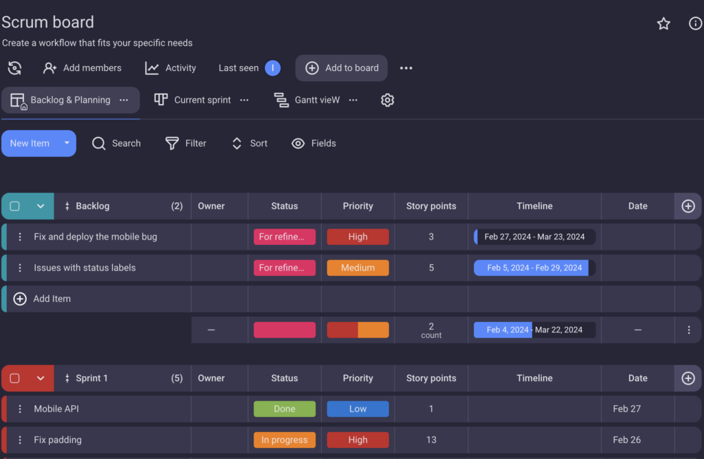Open three-dot menu beside Add to board
Viewport: 704px width, 459px height.
(406, 68)
